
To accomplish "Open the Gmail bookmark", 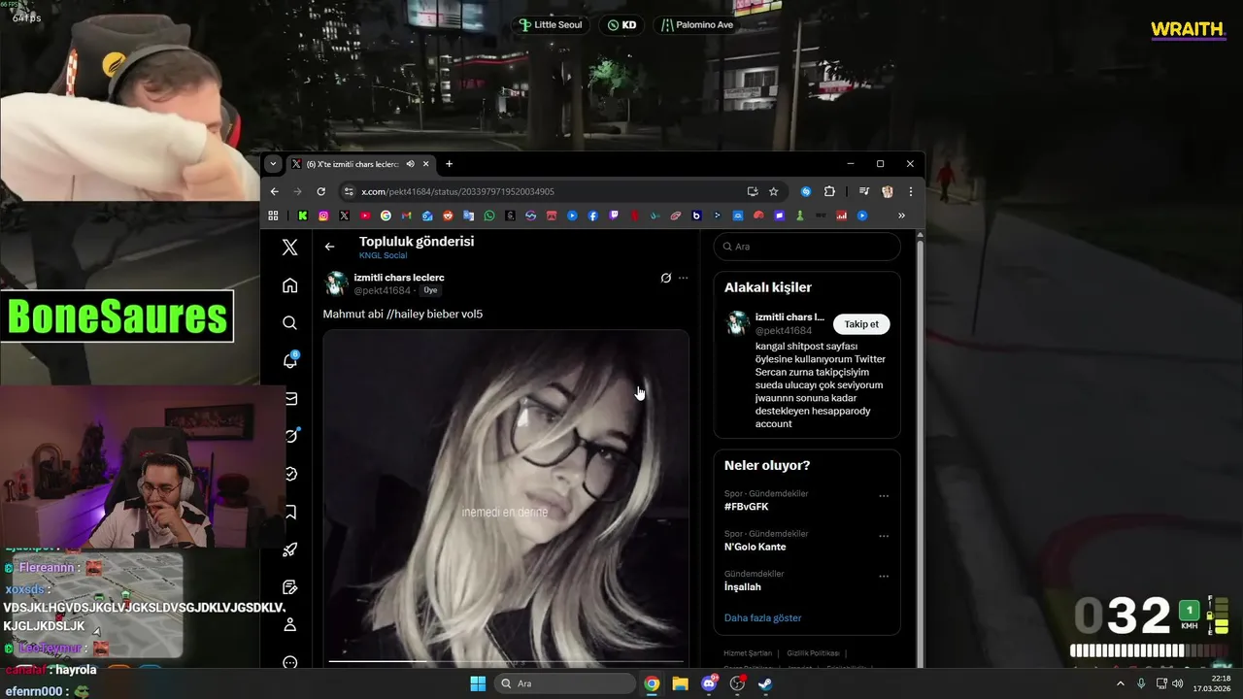I will [407, 216].
